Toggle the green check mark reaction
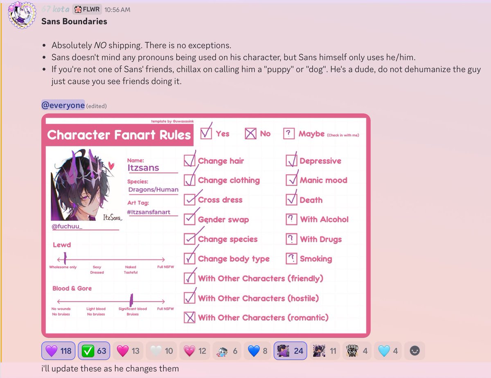 coord(94,351)
